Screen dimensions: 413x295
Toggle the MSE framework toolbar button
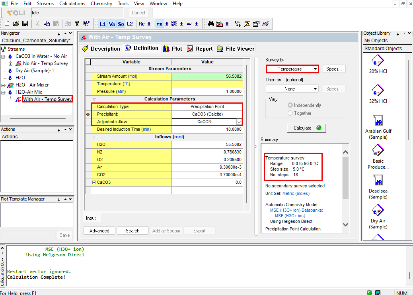pyautogui.click(x=160, y=24)
